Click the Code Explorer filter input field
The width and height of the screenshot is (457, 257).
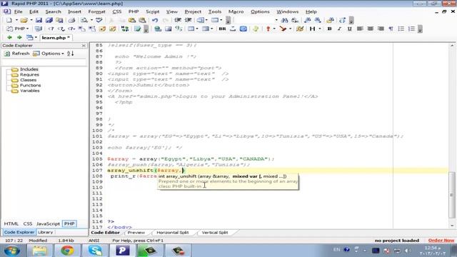(44, 62)
